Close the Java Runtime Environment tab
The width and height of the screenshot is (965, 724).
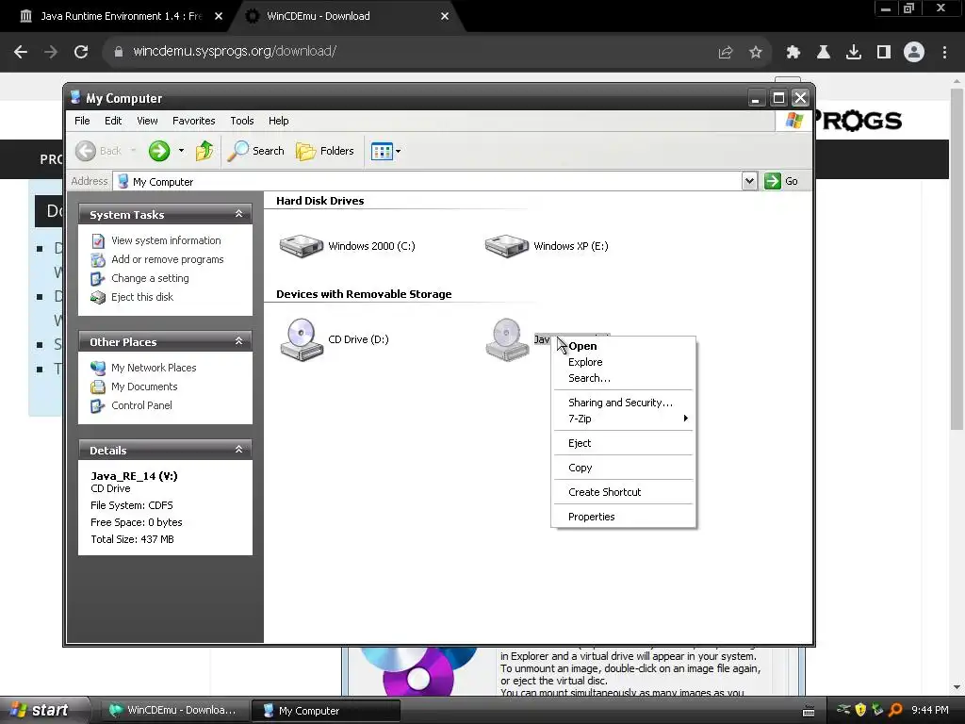(219, 16)
